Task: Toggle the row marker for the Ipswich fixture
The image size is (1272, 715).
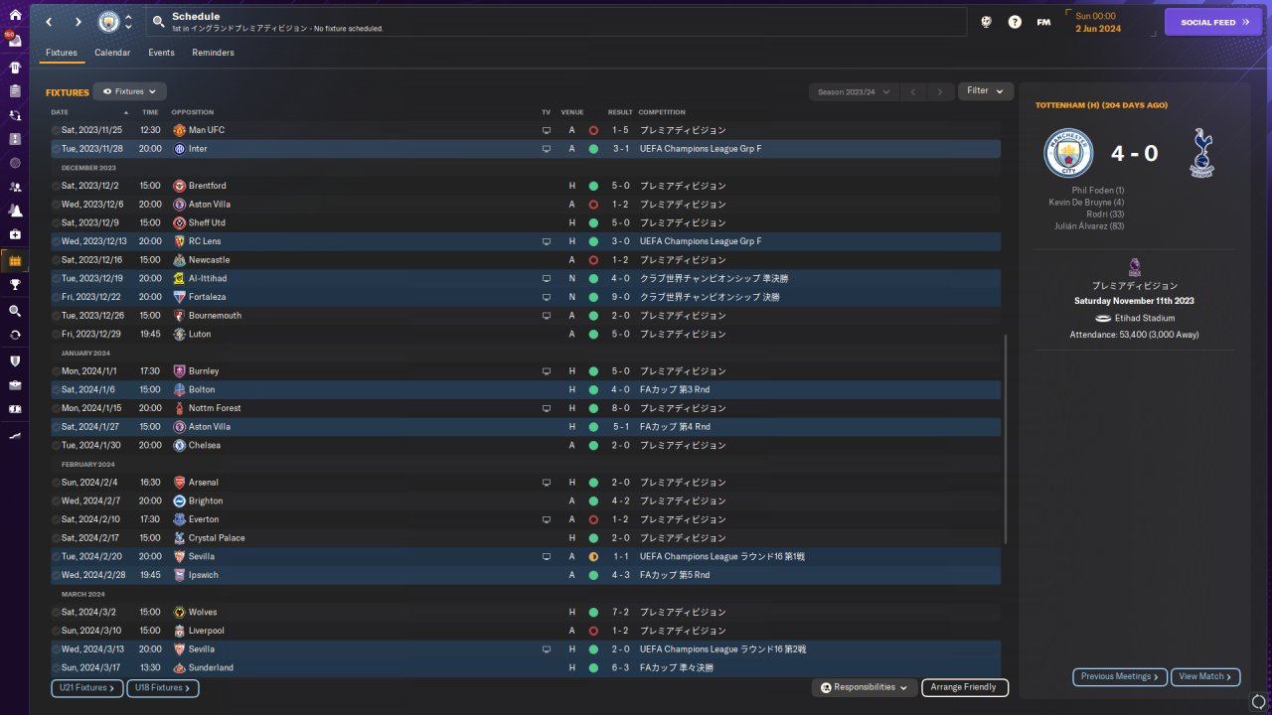Action: click(x=56, y=575)
